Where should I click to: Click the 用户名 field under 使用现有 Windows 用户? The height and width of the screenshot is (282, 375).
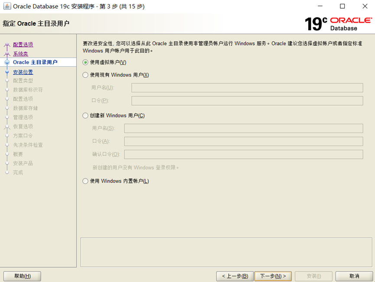pos(247,87)
